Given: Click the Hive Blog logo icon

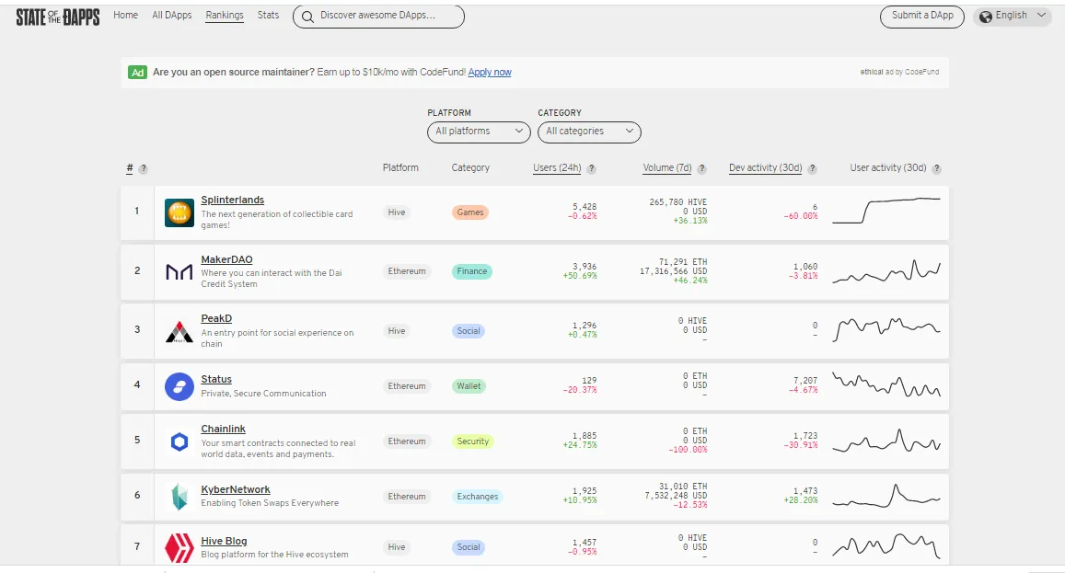Looking at the screenshot, I should tap(179, 547).
